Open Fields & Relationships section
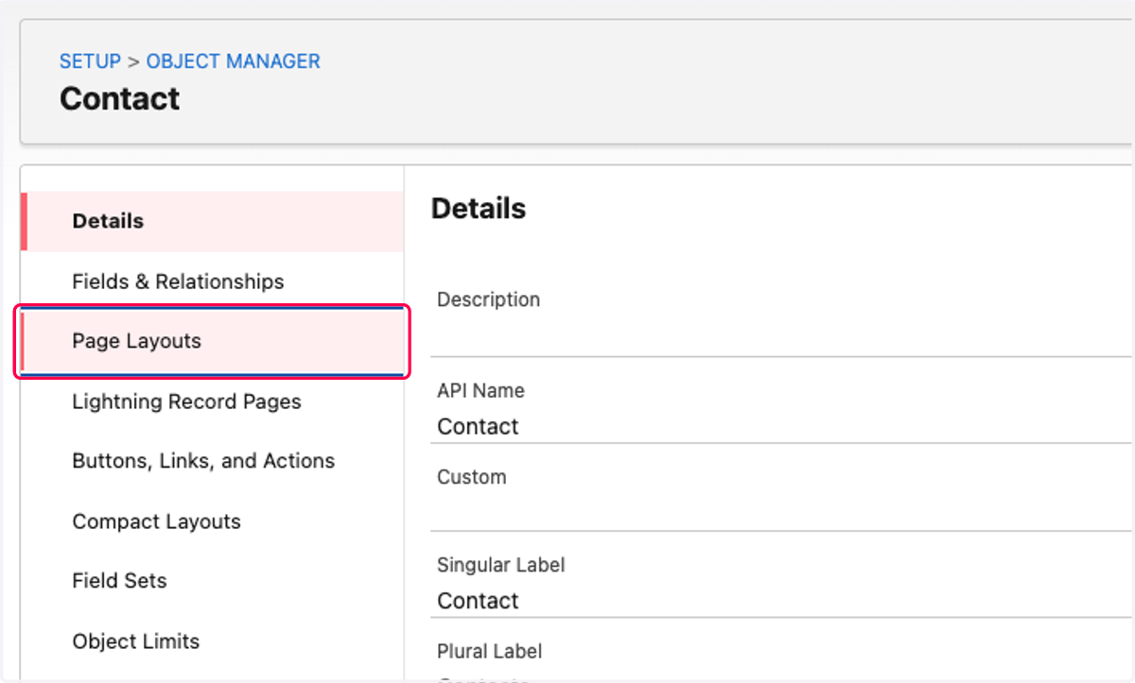Image resolution: width=1135 pixels, height=683 pixels. tap(213, 282)
